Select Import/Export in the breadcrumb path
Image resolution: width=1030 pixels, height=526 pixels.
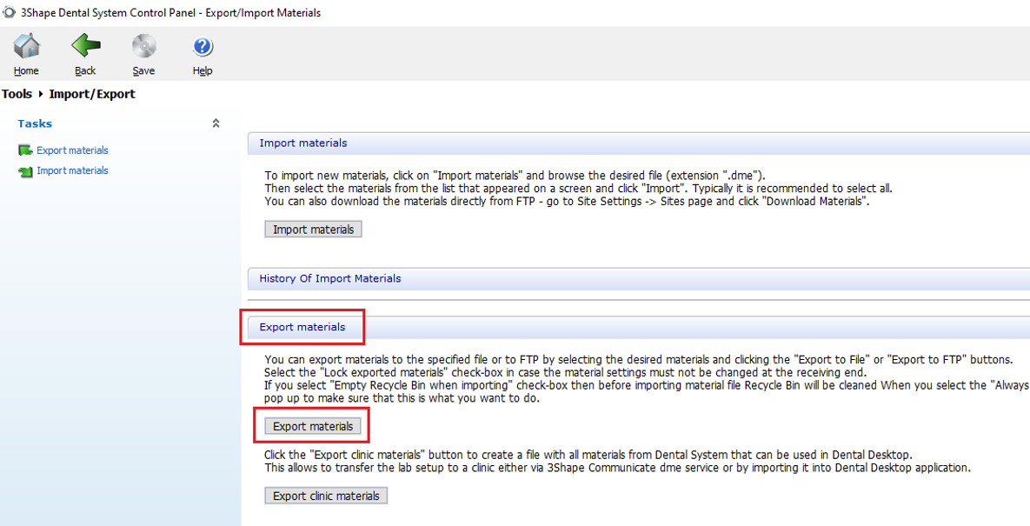92,94
